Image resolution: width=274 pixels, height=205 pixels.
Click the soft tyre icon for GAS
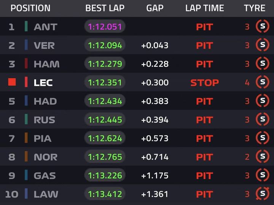tap(263, 175)
